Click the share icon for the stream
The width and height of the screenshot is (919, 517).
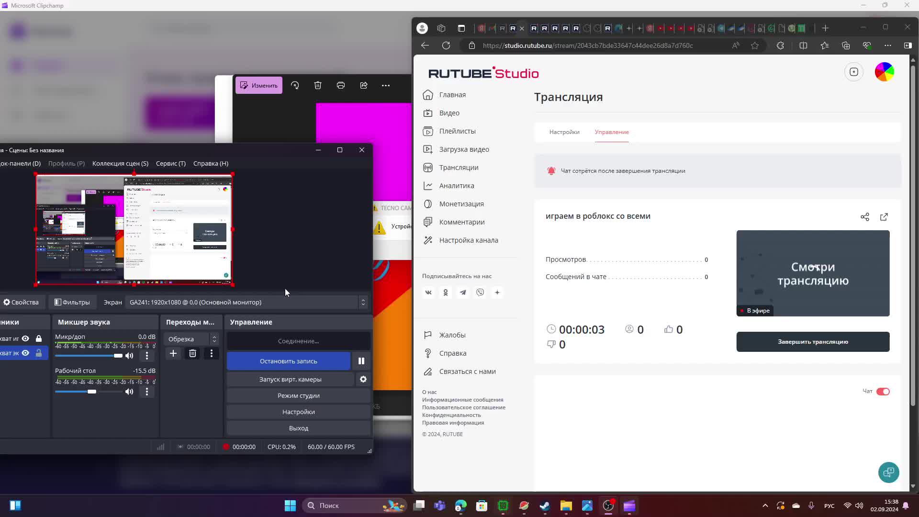point(865,217)
